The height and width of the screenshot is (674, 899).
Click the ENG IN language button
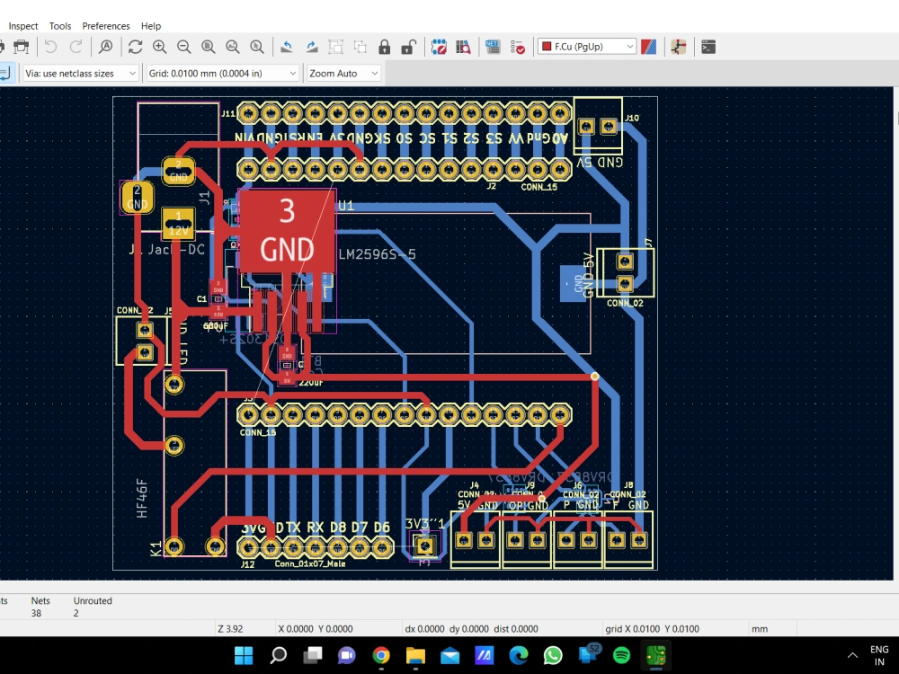pos(878,654)
